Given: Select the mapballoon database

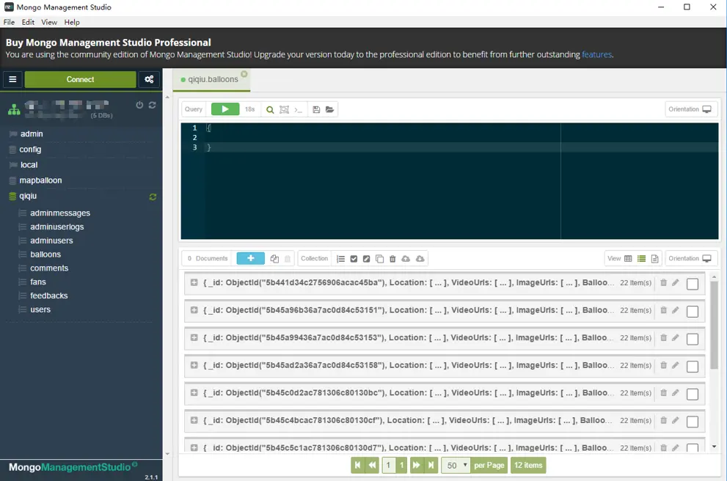Looking at the screenshot, I should (40, 180).
